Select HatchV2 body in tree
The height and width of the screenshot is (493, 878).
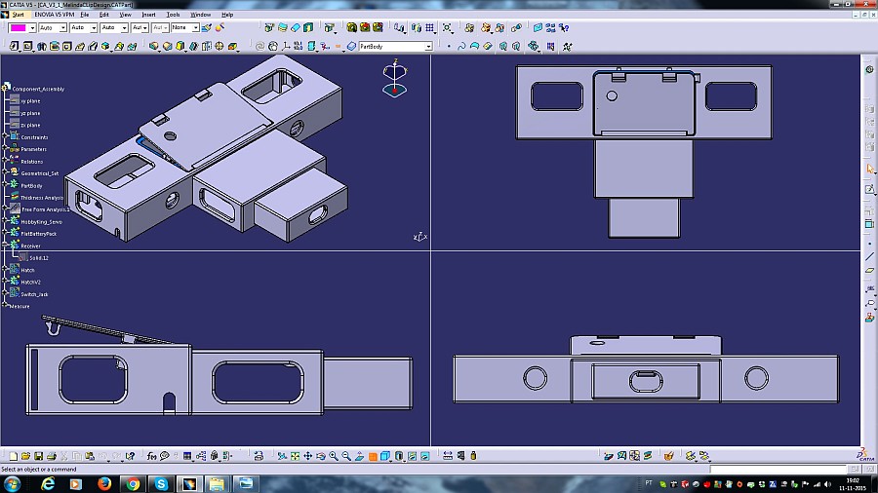tap(31, 283)
